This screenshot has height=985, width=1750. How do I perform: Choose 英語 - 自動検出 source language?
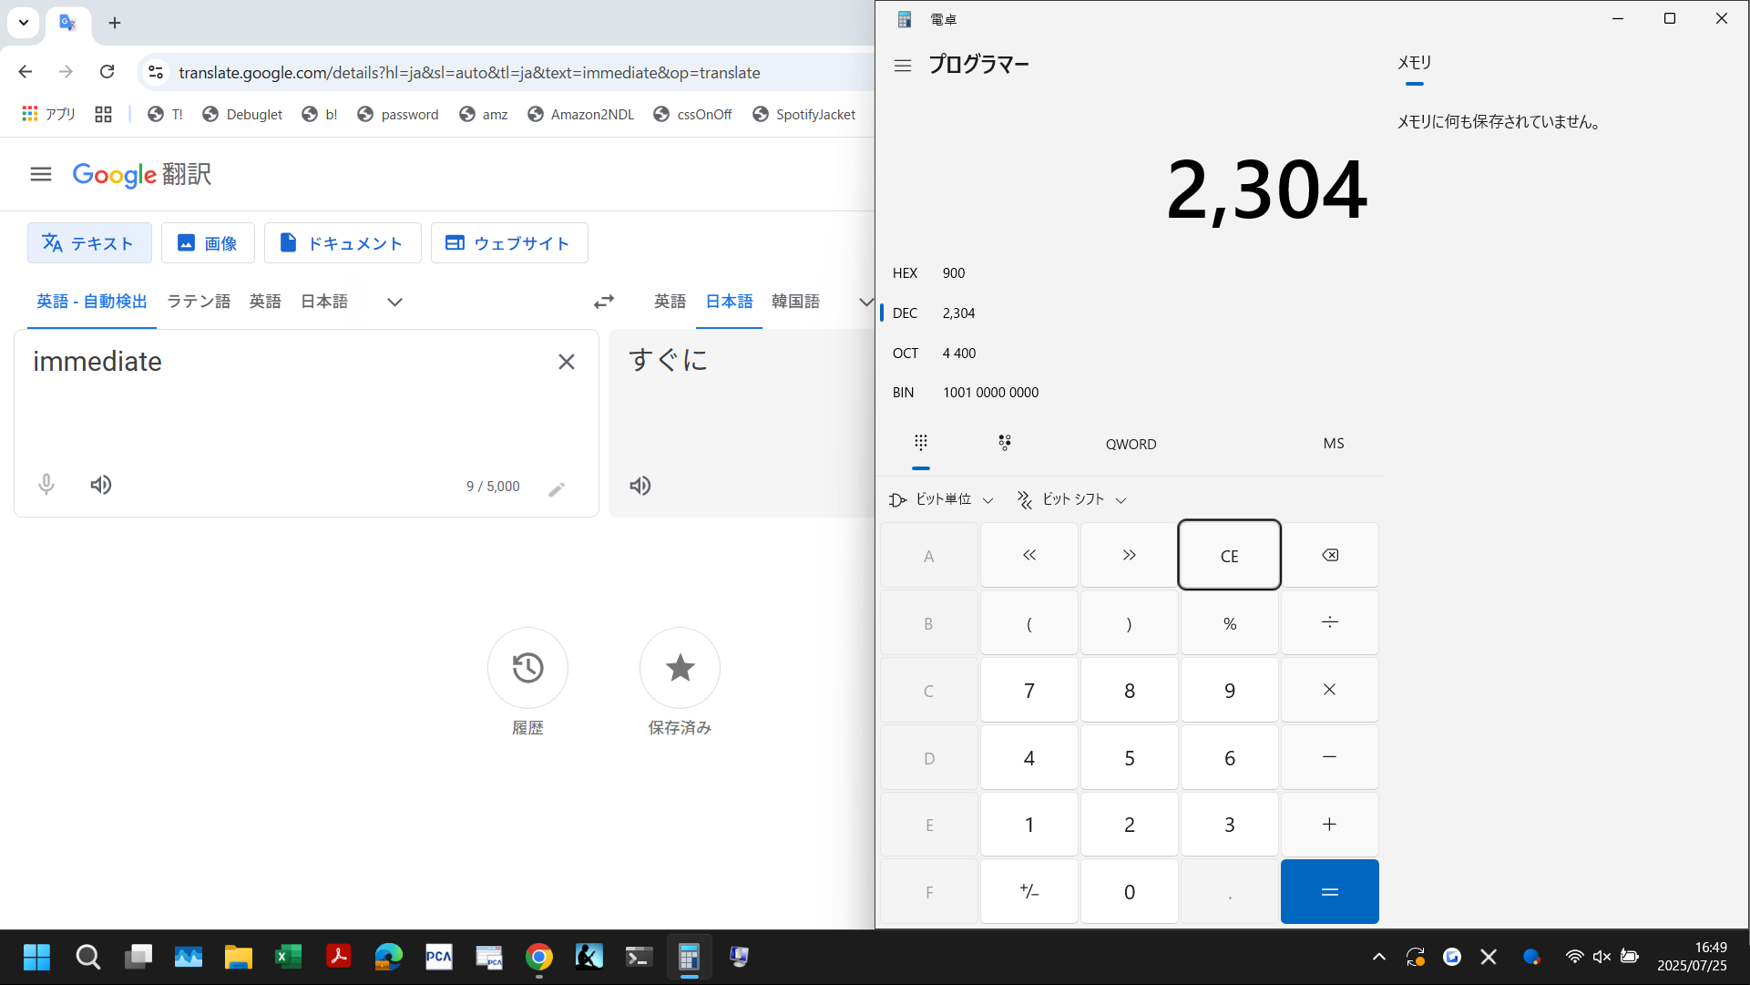92,302
